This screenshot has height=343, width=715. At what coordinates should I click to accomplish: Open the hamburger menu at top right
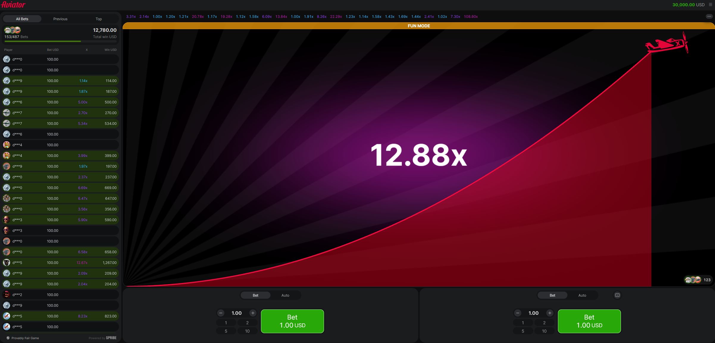pyautogui.click(x=711, y=4)
